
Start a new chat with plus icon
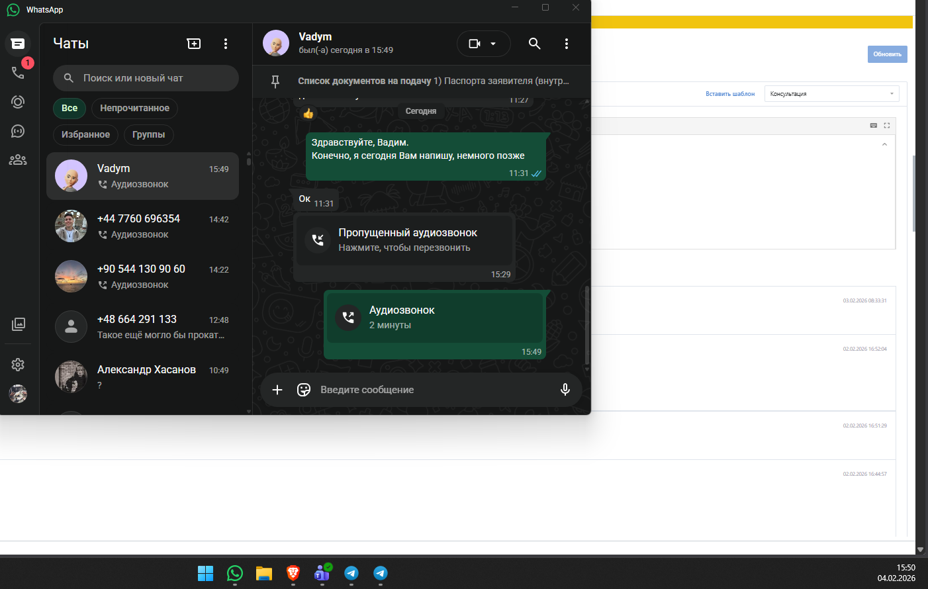194,44
